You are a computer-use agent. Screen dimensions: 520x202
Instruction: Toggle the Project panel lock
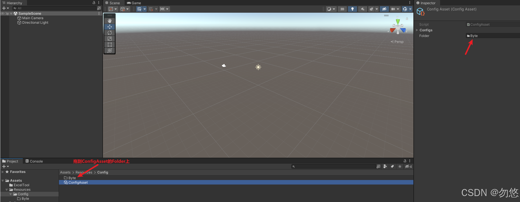coord(405,161)
